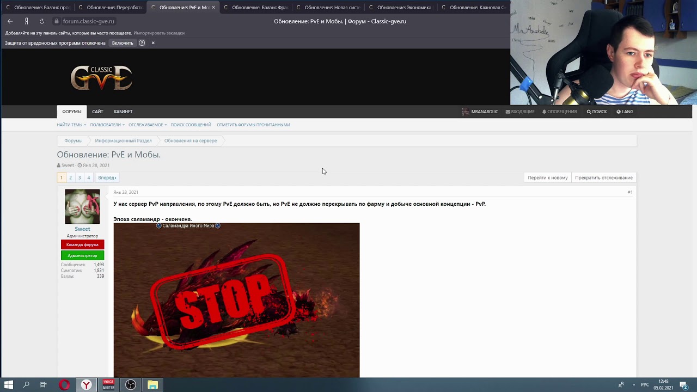Open Windows Start menu
Screen dimensions: 697x392
click(x=9, y=385)
